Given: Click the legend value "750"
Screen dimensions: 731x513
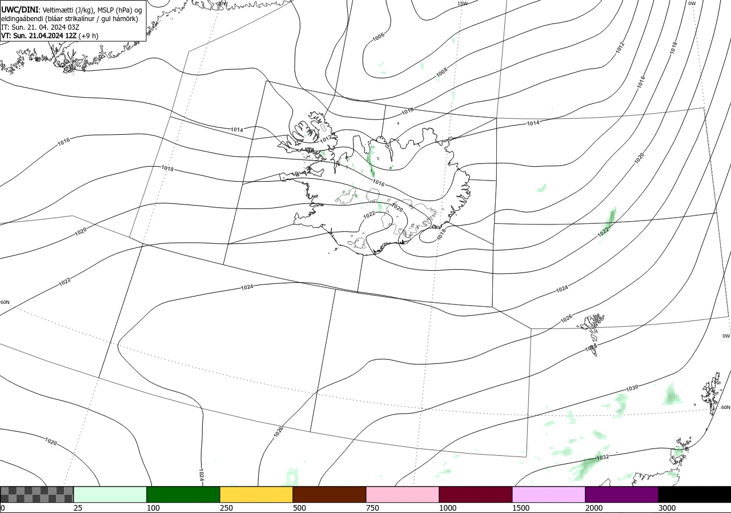Looking at the screenshot, I should [x=373, y=508].
